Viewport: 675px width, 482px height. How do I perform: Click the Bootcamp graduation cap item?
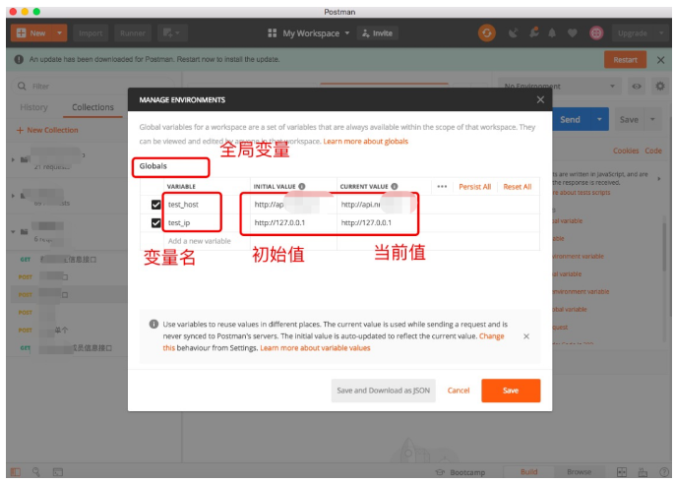coord(460,472)
